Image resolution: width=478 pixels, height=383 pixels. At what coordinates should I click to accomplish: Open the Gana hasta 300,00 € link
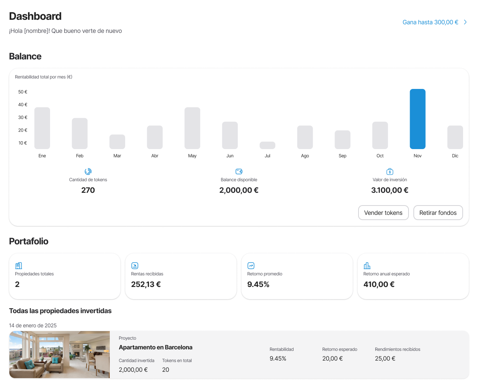tap(430, 22)
